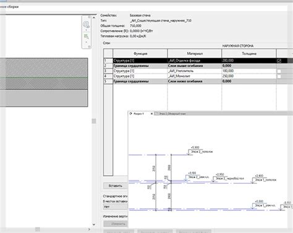Click the preview vertical scrollbar thumb
Screen dimensions: 293x233
[x=94, y=121]
